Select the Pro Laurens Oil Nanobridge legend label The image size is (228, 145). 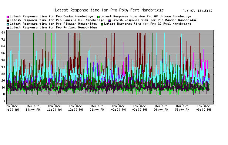click(x=57, y=20)
